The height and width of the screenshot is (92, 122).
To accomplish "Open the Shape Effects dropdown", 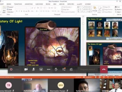I will pos(107,12).
